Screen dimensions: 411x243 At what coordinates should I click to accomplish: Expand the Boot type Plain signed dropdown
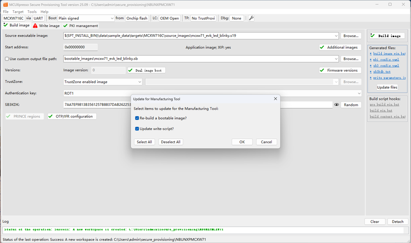click(x=112, y=18)
